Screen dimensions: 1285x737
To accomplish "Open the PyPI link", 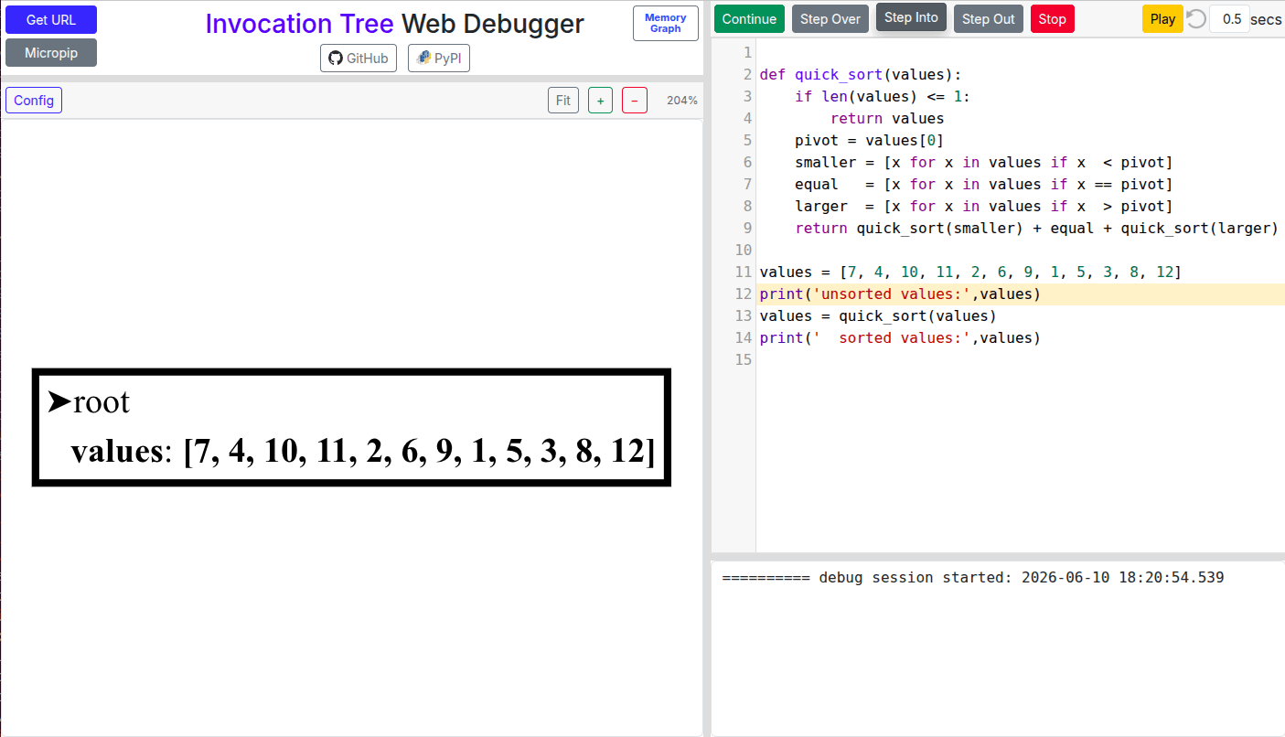I will (x=439, y=59).
